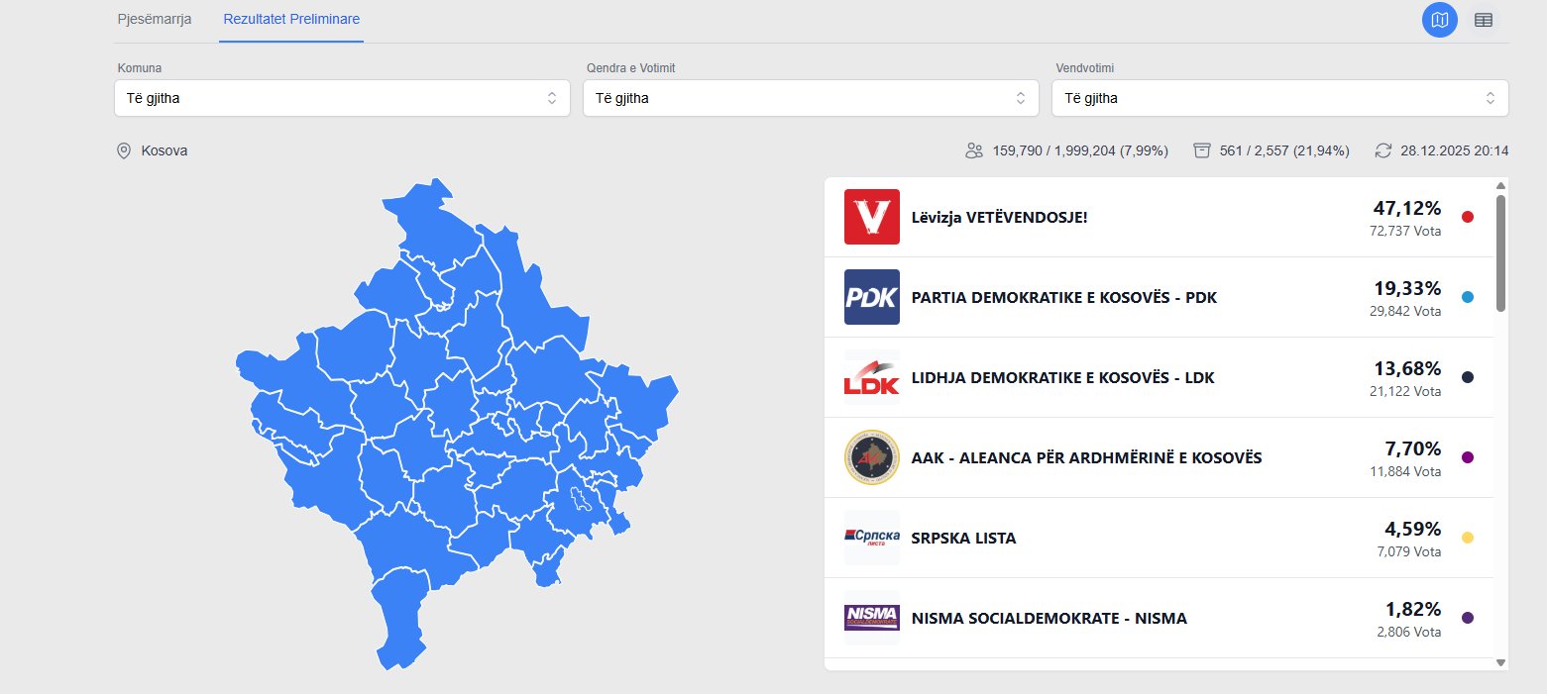Select the Rezultatet Preliminare tab

(x=291, y=20)
